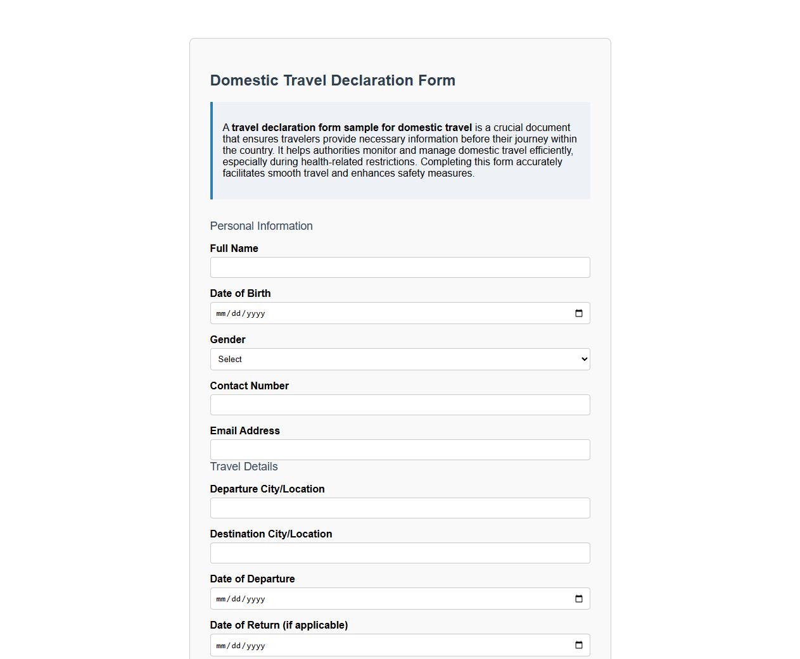Click the bold travel declaration form sample text
The height and width of the screenshot is (659, 800).
352,127
